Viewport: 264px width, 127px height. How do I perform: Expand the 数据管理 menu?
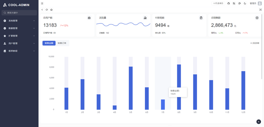point(19,28)
